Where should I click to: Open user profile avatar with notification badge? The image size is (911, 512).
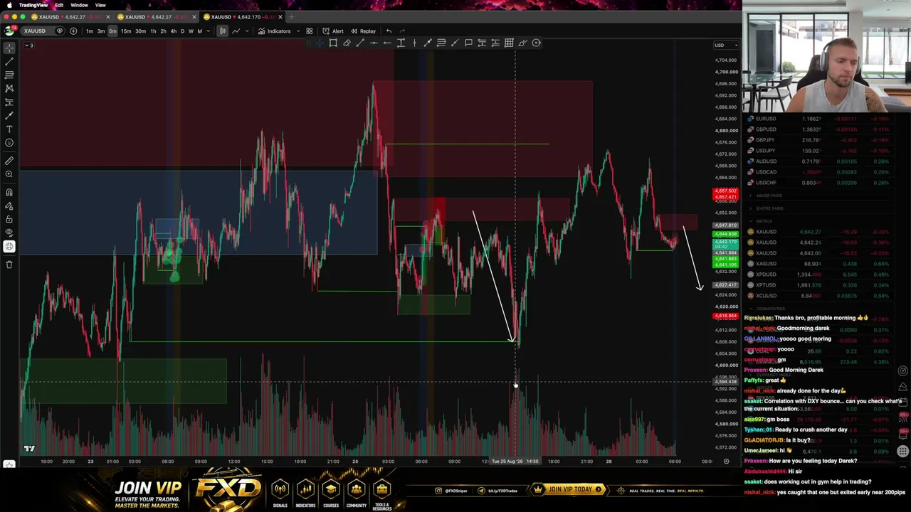coord(9,31)
